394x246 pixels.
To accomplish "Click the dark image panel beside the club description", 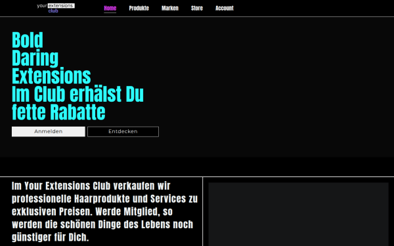I will coord(298,214).
